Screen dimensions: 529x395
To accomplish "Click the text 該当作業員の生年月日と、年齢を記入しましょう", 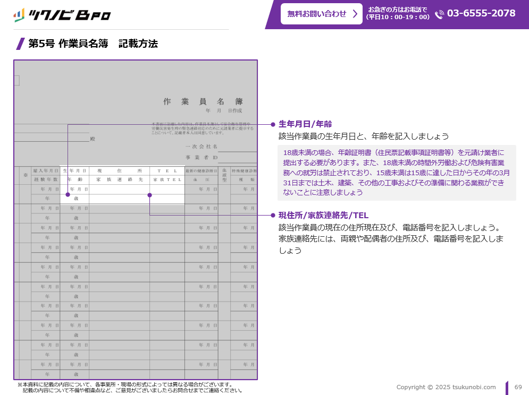I will point(364,136).
